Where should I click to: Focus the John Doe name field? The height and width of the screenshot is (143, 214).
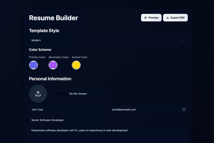(68, 110)
